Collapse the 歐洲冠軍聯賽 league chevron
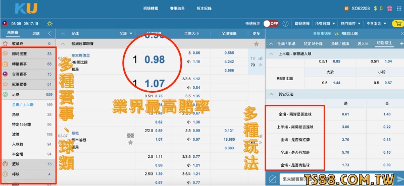Screen dimensions: 404x186 [x=63, y=44]
